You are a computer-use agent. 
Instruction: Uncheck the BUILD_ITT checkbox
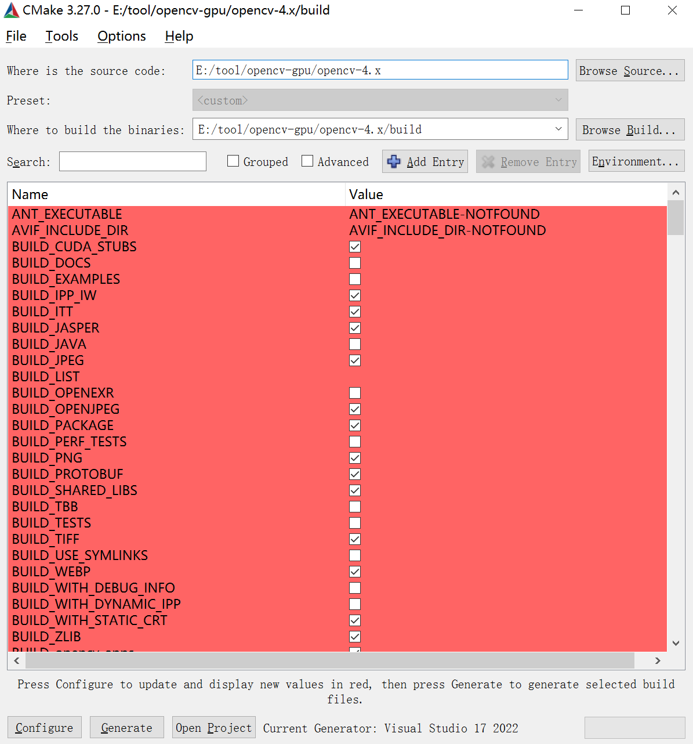355,312
